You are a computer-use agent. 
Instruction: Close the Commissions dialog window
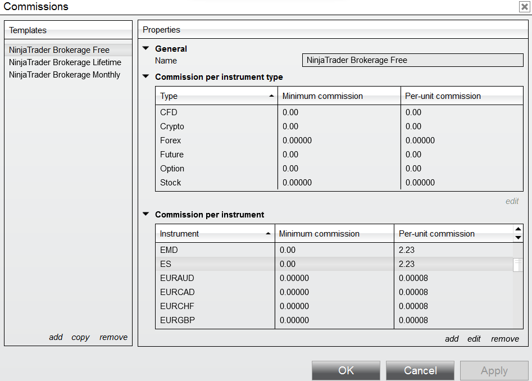pos(525,7)
